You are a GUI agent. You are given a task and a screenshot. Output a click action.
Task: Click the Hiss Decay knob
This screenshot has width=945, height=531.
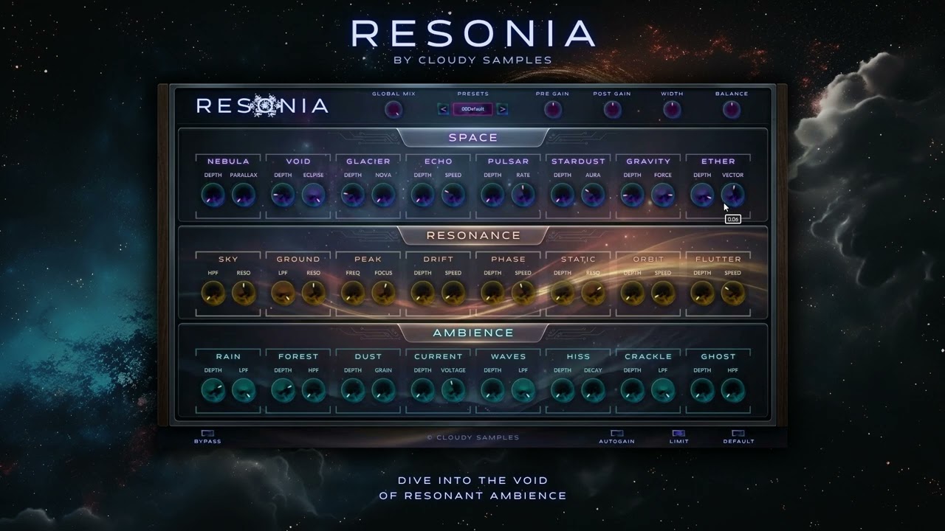point(593,390)
